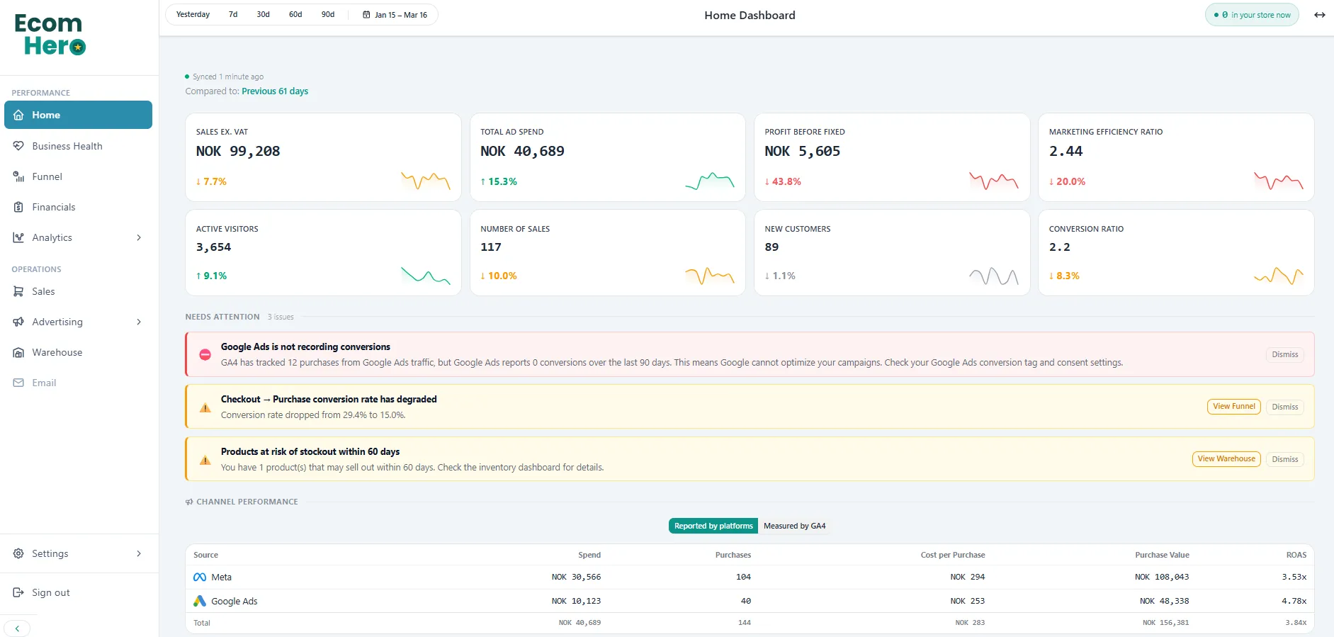Switch to Measured by GA4 view
1334x637 pixels.
(x=794, y=526)
